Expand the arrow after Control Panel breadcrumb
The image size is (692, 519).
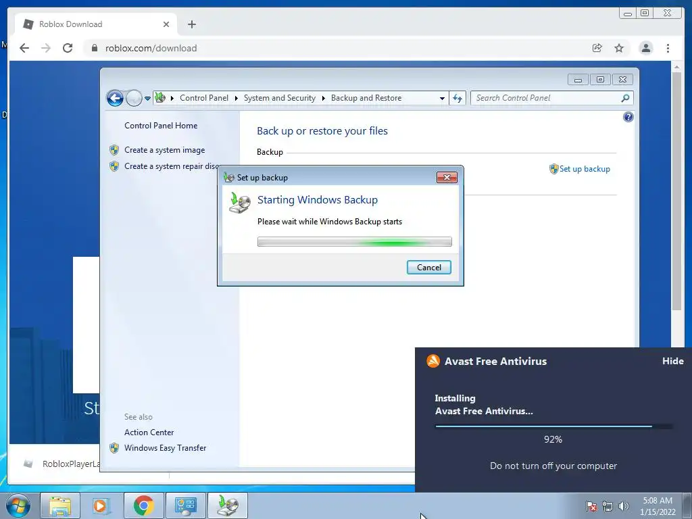tap(236, 98)
